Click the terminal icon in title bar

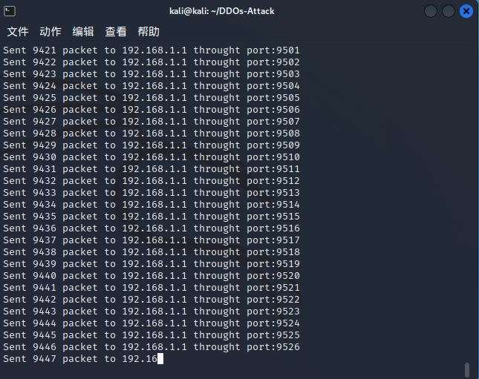click(x=10, y=11)
